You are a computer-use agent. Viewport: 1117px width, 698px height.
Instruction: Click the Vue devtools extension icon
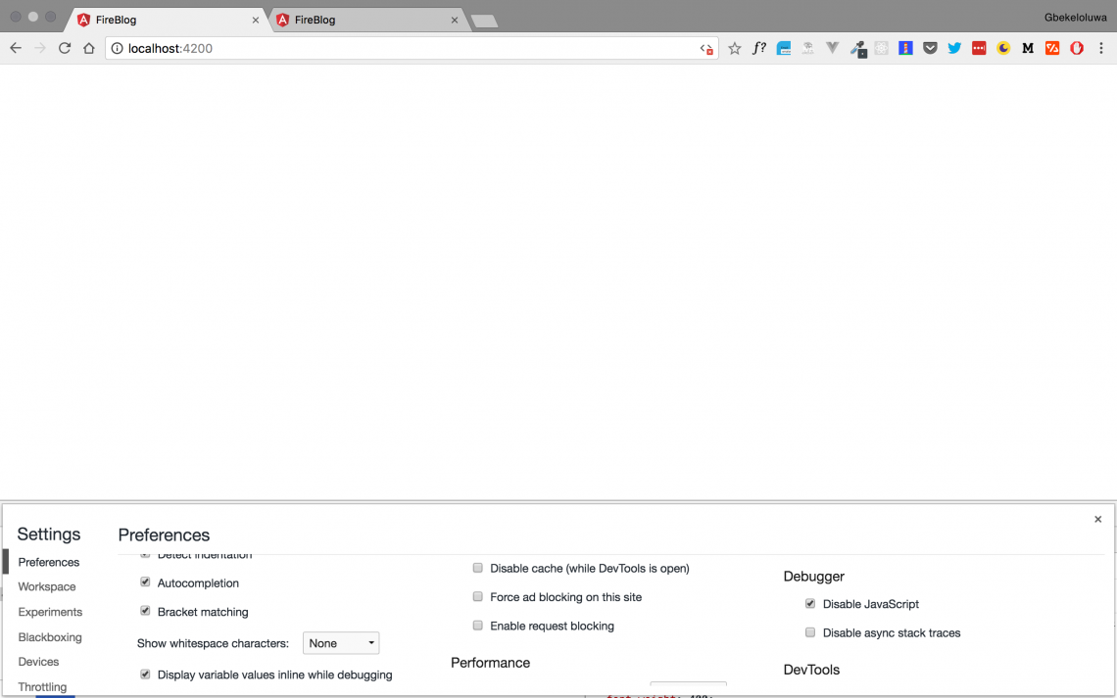[832, 48]
